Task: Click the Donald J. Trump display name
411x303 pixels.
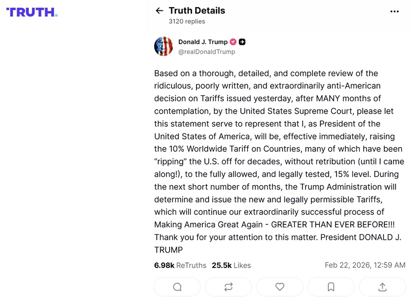Action: point(203,42)
